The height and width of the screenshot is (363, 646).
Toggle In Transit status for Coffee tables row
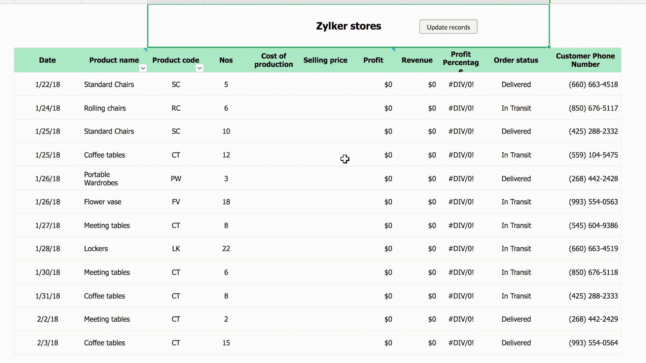pyautogui.click(x=515, y=155)
